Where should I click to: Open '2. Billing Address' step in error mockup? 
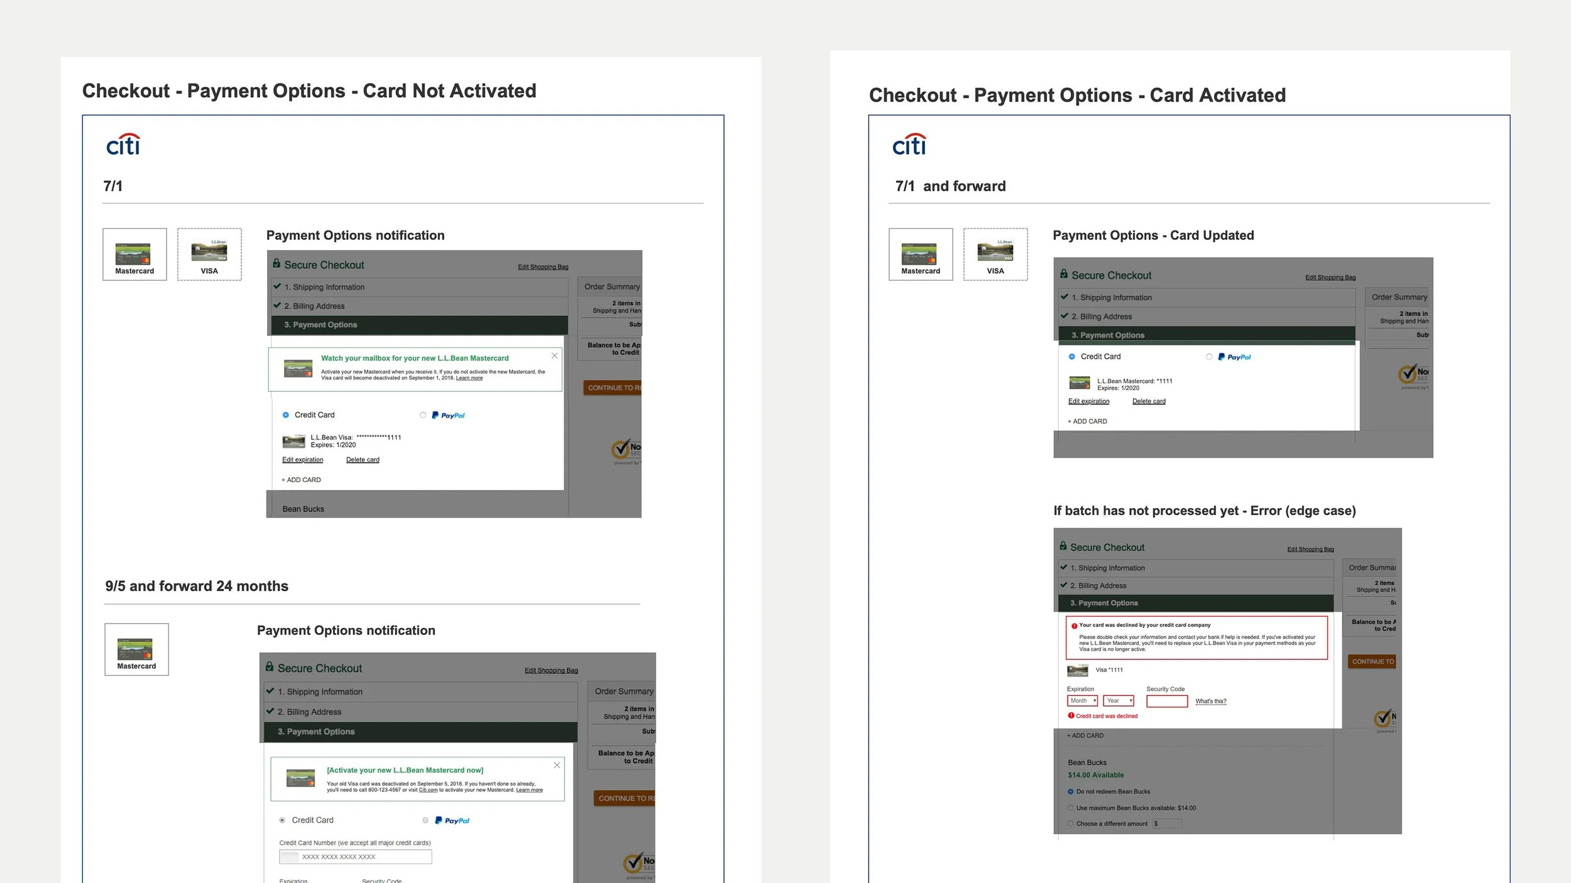[1196, 585]
